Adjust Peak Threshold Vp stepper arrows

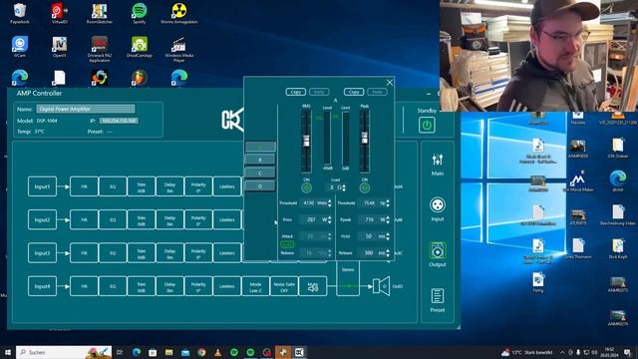coord(388,202)
